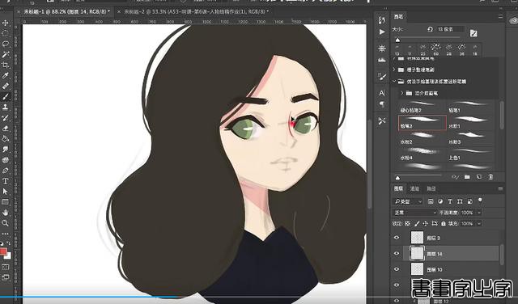The image size is (518, 304).
Task: Lock transparent pixels on layer
Action: pos(407,223)
